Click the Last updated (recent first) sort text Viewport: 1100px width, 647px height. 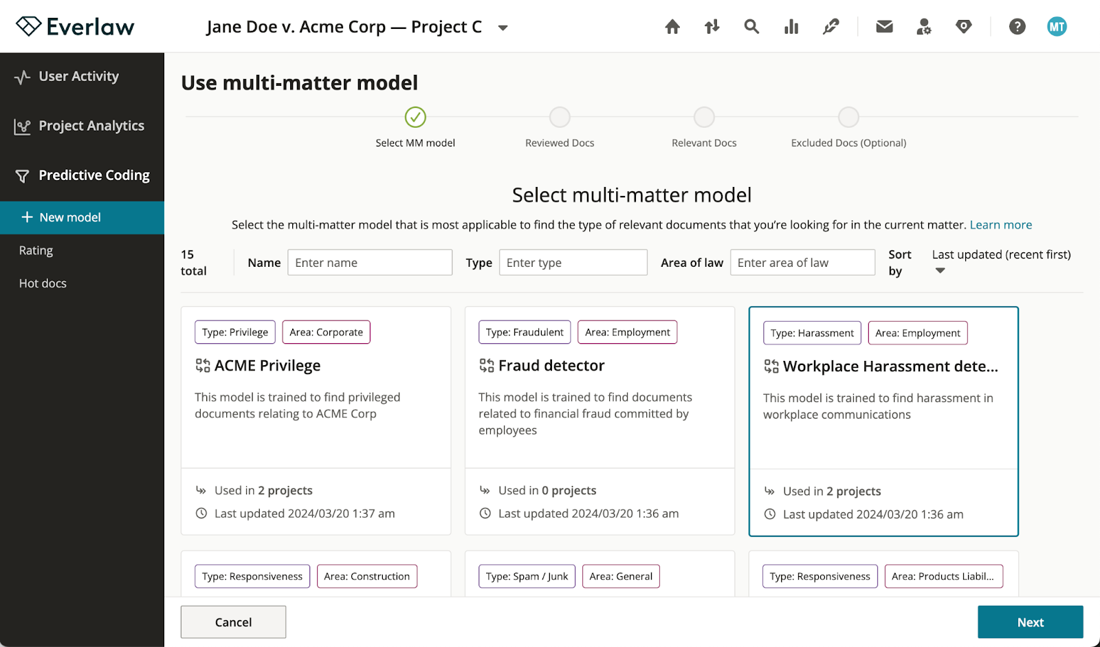click(x=1002, y=254)
